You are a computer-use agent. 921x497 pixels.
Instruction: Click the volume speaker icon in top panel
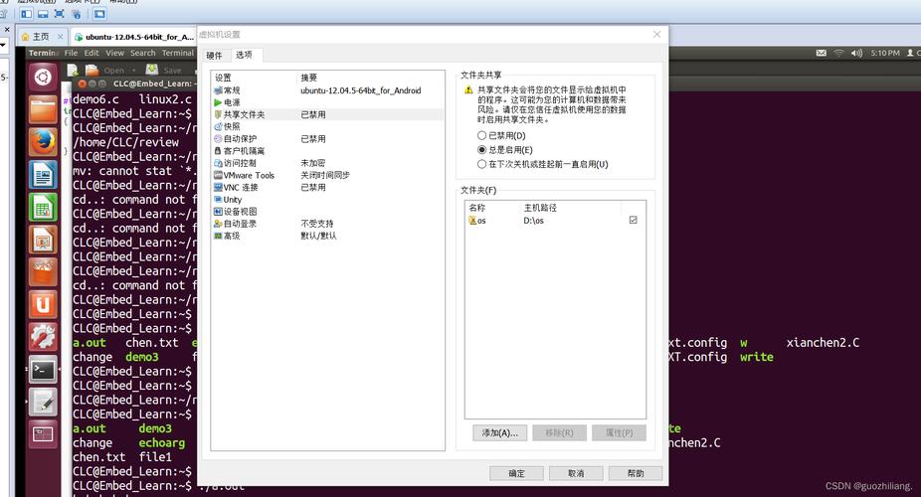858,53
